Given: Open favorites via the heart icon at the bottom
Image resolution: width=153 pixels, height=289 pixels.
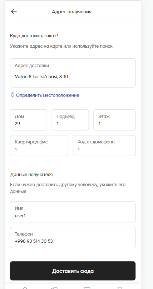Looking at the screenshot, I should pos(87,288).
